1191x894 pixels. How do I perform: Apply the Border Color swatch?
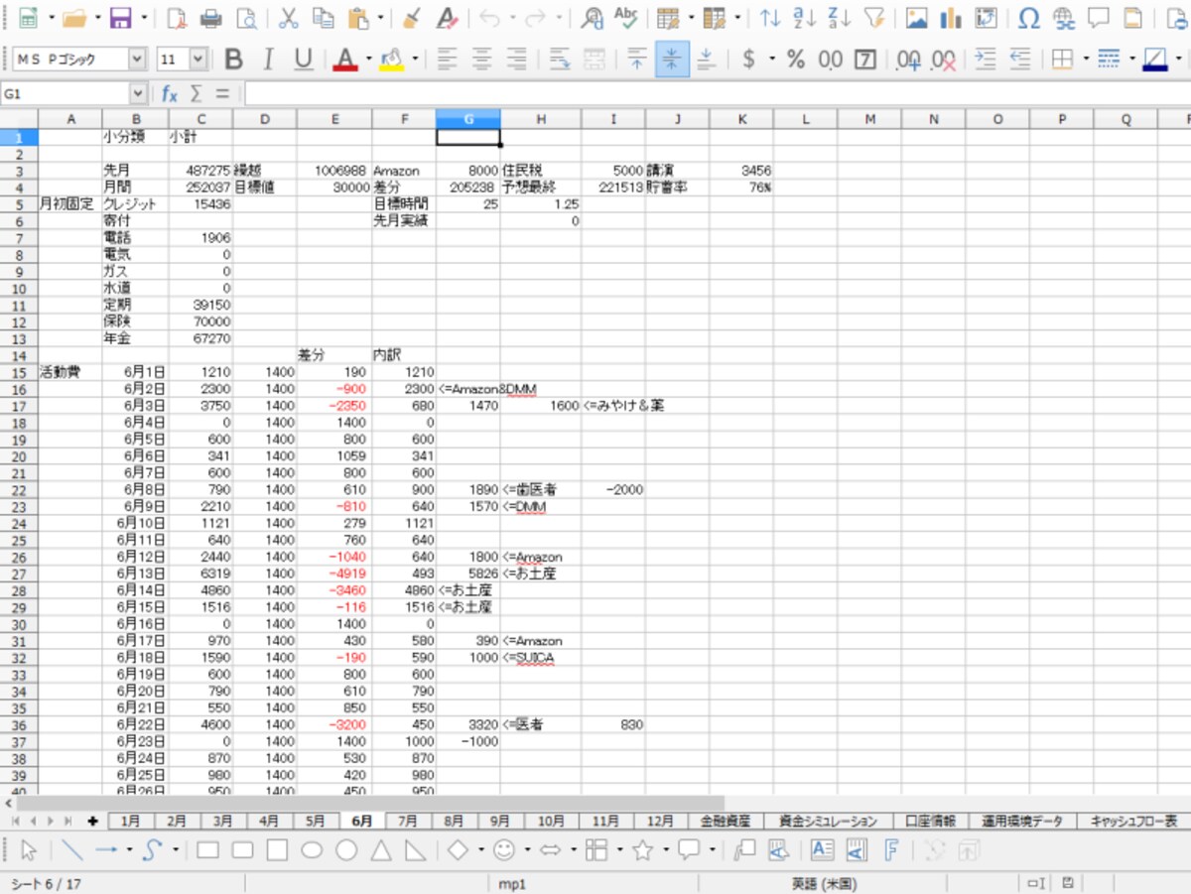(1155, 60)
